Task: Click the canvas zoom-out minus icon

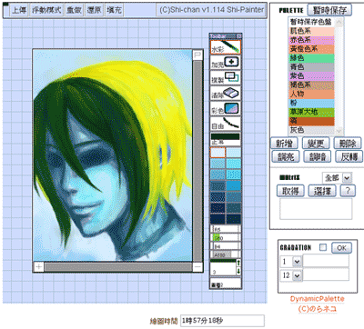Action: point(197,267)
